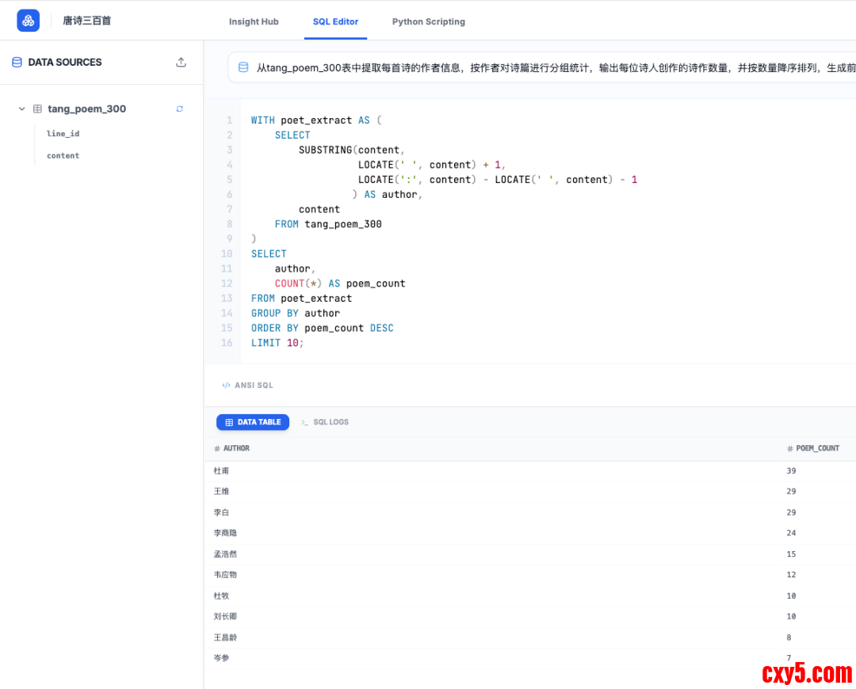The image size is (856, 689).
Task: Click the app logo icon
Action: [29, 21]
